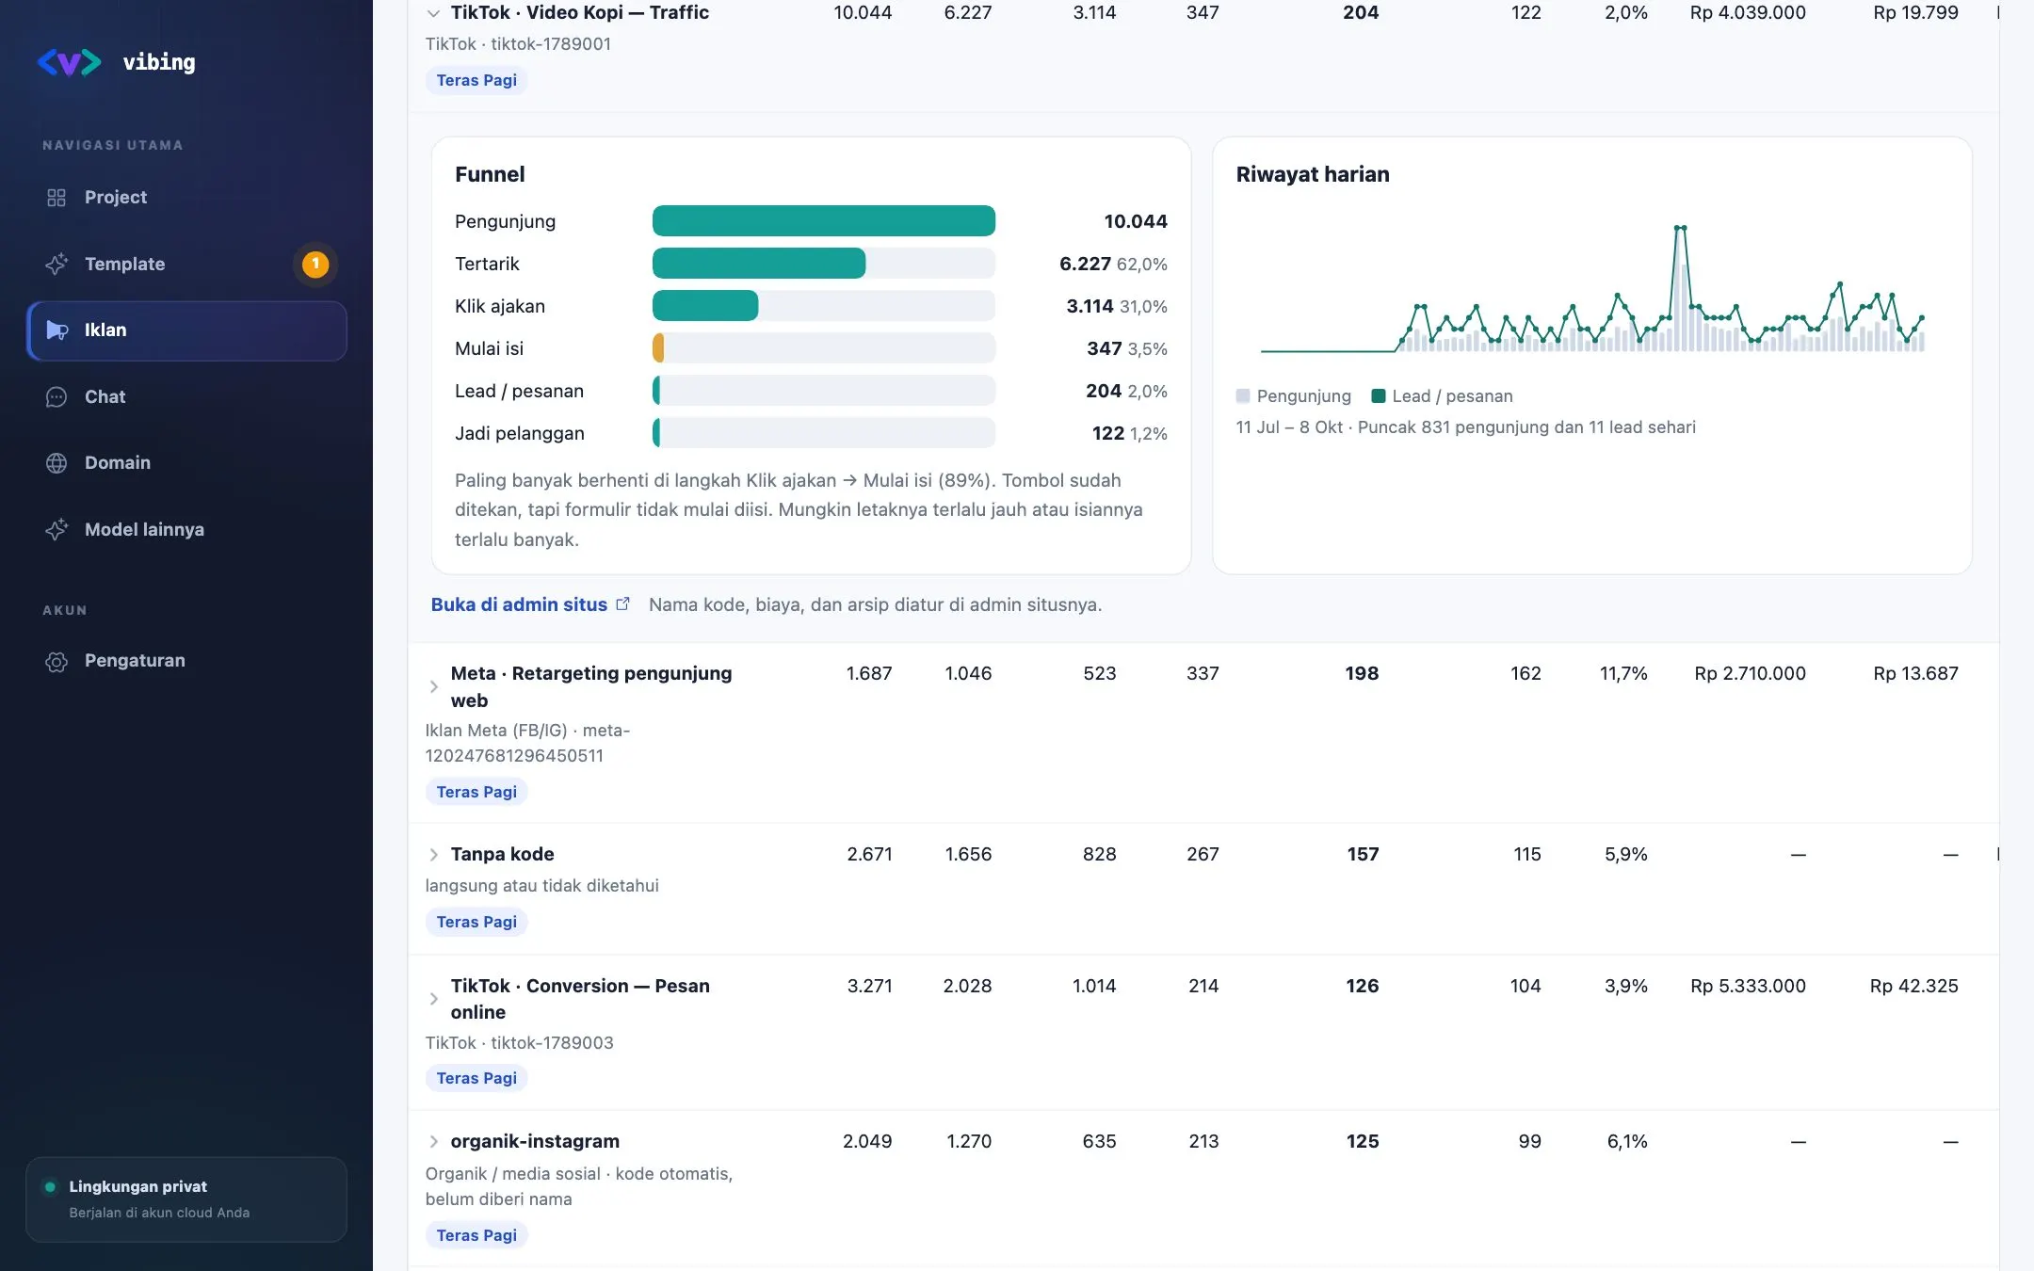This screenshot has height=1271, width=2034.
Task: Open Pengaturan under Akun
Action: pyautogui.click(x=186, y=661)
